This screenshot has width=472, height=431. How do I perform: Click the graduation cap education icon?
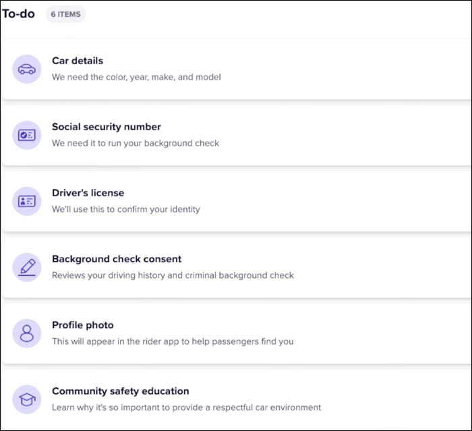[27, 399]
